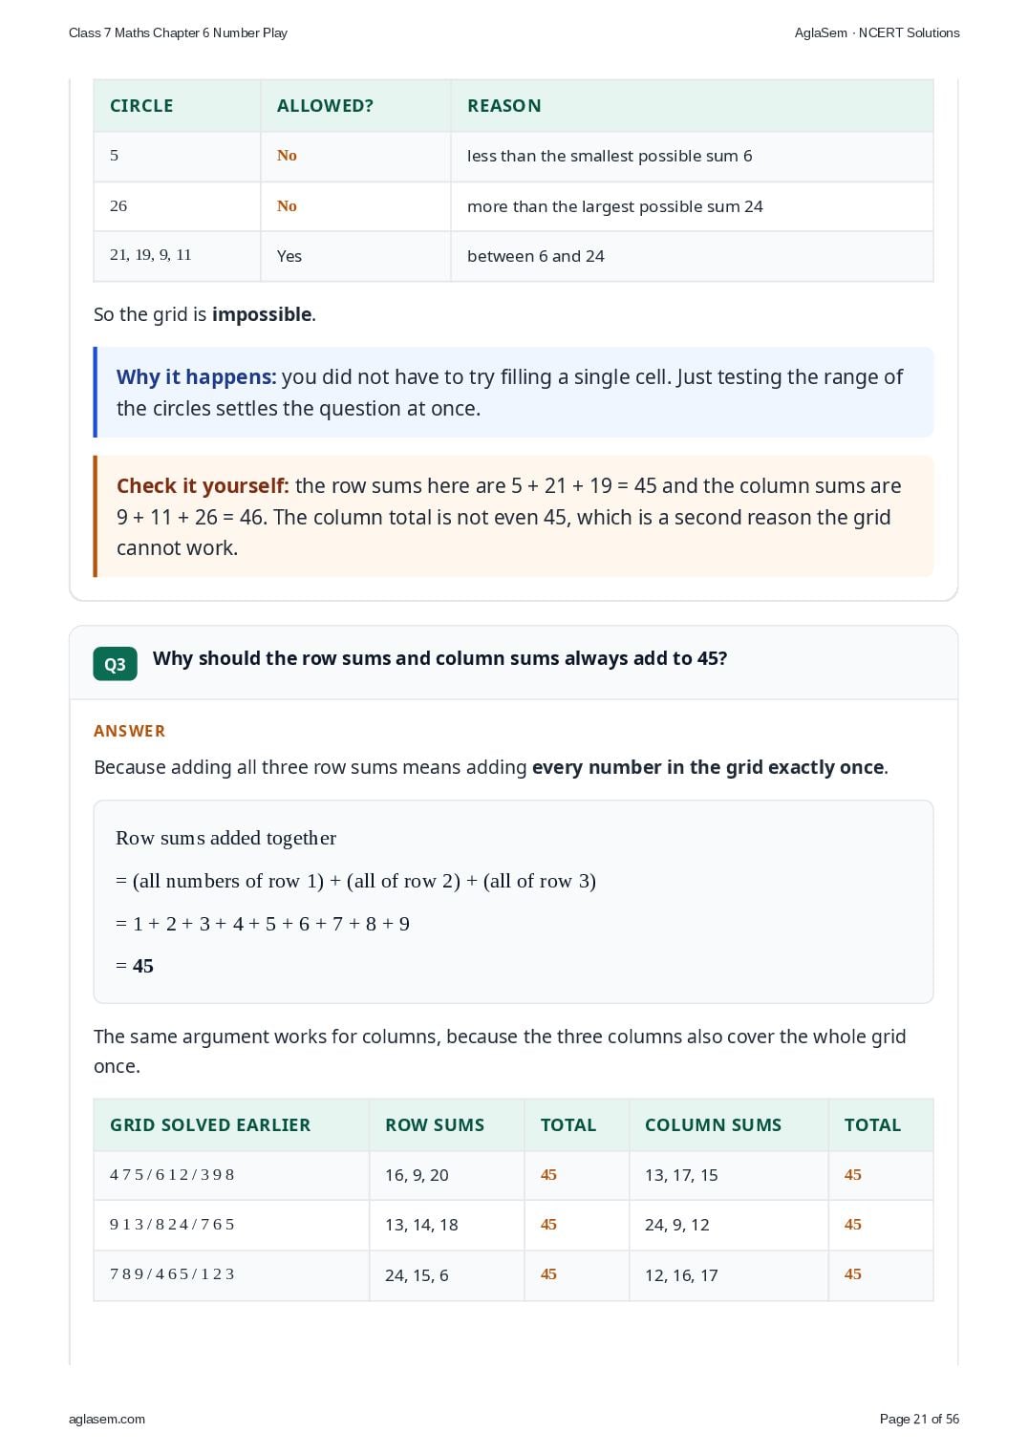Image resolution: width=1028 pixels, height=1454 pixels.
Task: Click the orange ANSWER label
Action: 130,731
